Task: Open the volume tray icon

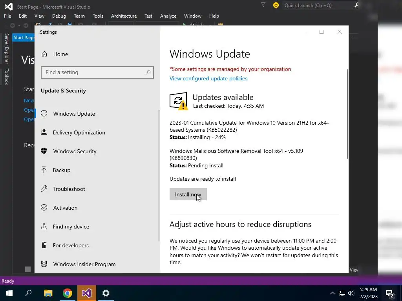Action: point(351,293)
